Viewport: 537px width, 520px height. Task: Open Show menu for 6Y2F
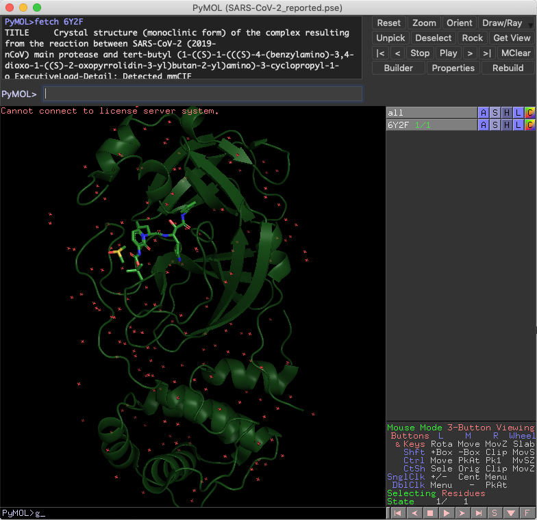pyautogui.click(x=495, y=125)
